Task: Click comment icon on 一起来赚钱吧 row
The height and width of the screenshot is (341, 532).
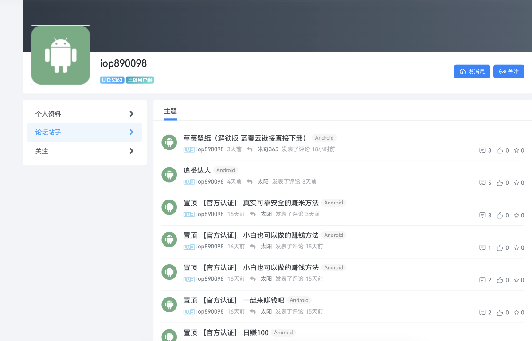Action: [482, 312]
